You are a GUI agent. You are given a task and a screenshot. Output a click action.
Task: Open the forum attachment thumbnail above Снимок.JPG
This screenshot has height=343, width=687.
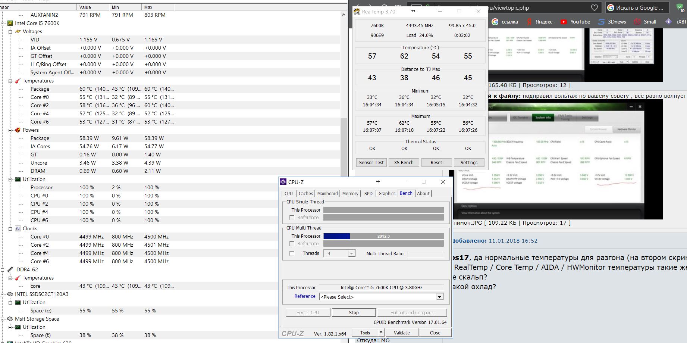pyautogui.click(x=558, y=159)
